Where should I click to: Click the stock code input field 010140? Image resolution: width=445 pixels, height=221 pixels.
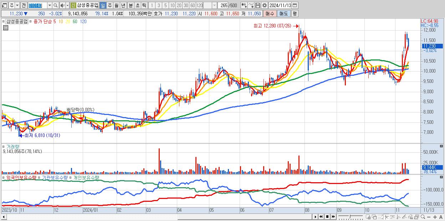coord(37,5)
